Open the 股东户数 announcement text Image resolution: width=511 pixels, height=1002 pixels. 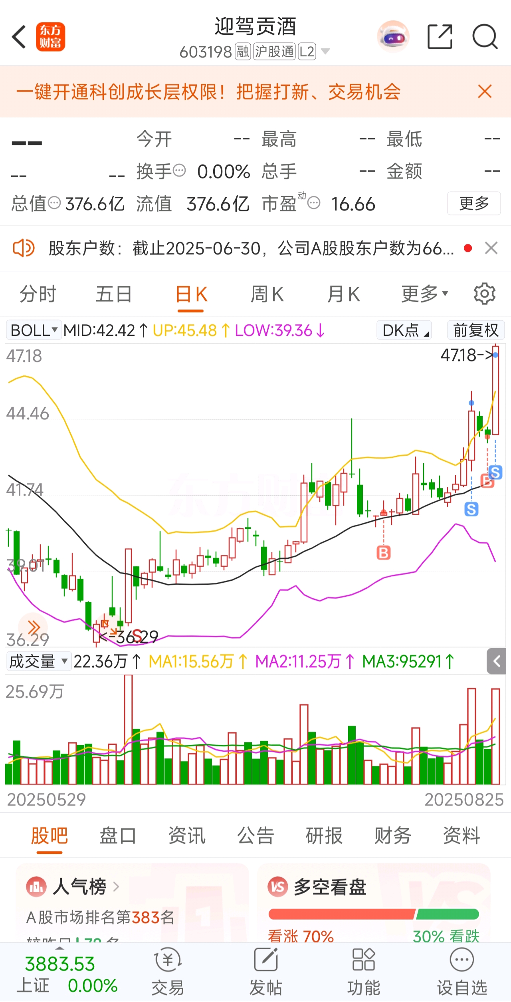[252, 248]
